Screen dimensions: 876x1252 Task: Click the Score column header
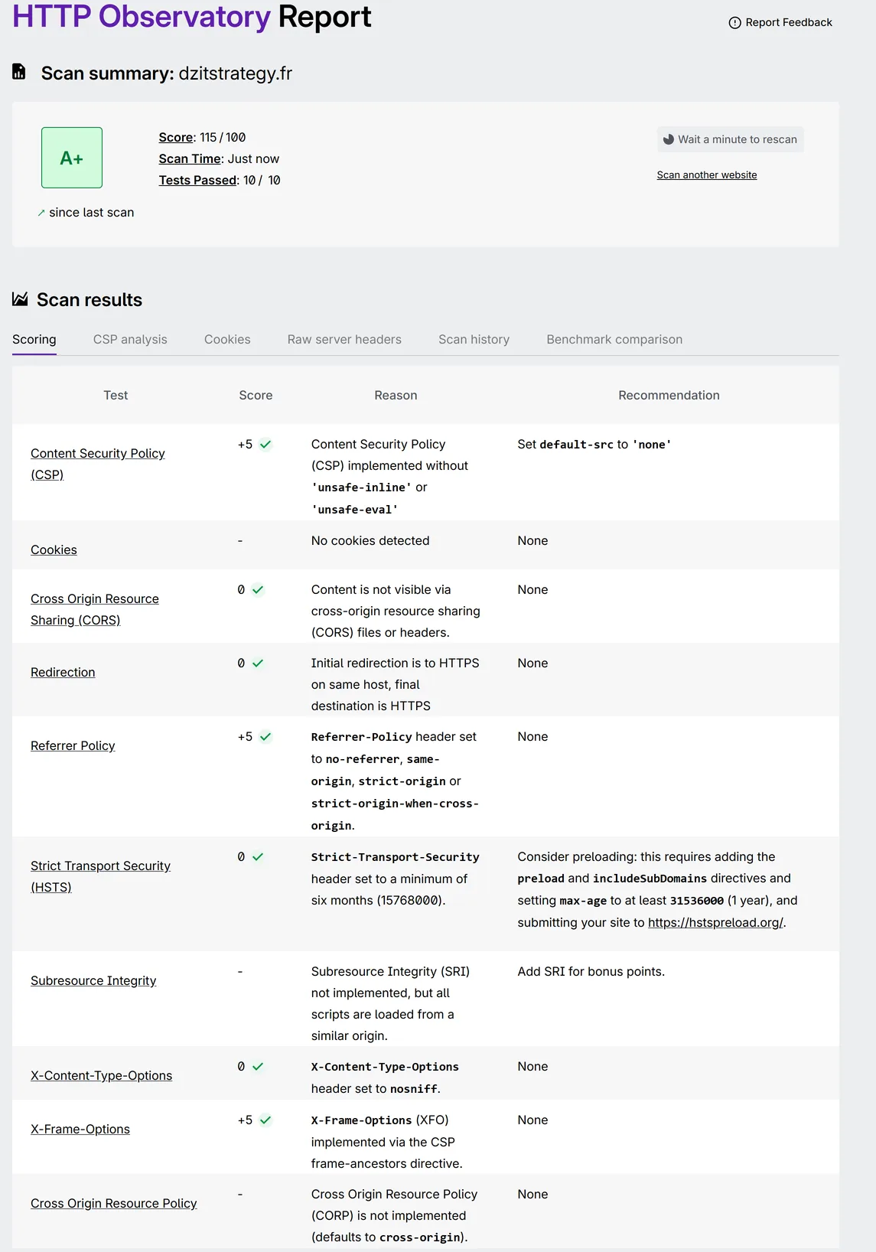(x=256, y=395)
